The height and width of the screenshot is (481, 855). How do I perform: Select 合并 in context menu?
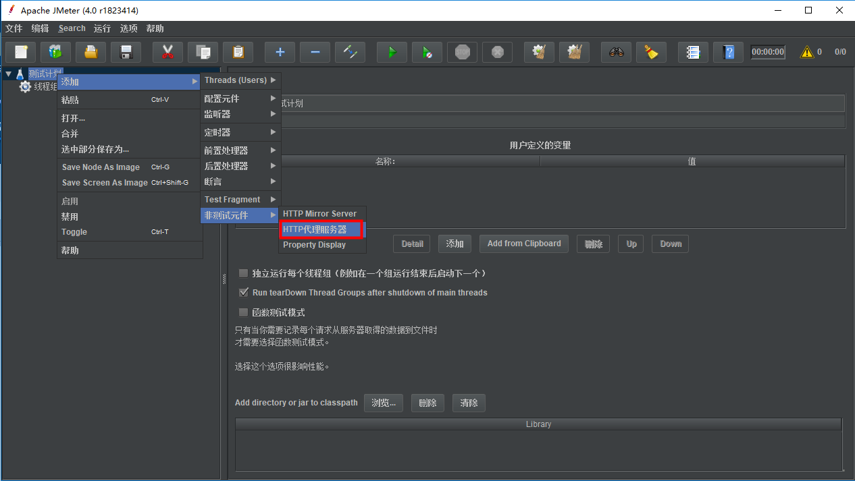130,134
